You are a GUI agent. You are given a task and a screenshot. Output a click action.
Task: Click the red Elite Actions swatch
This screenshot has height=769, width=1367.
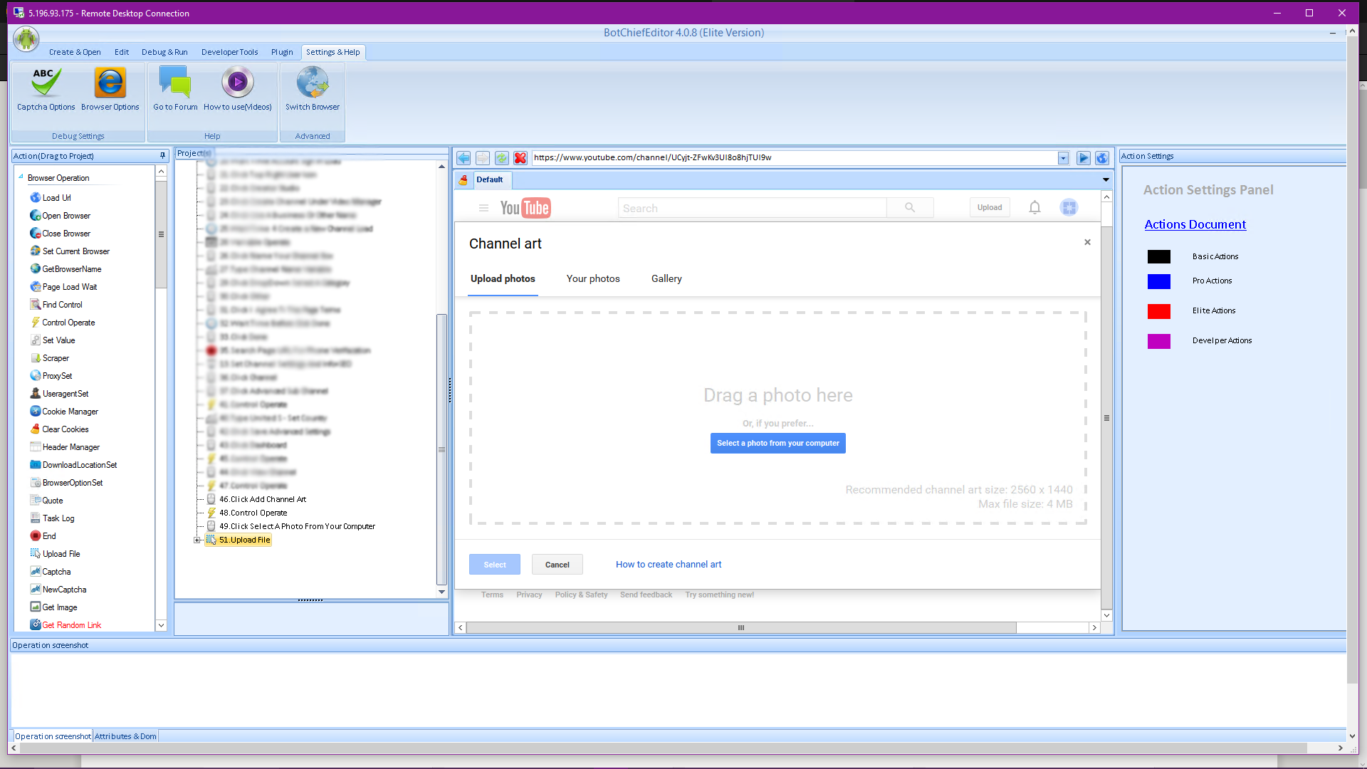(x=1158, y=311)
